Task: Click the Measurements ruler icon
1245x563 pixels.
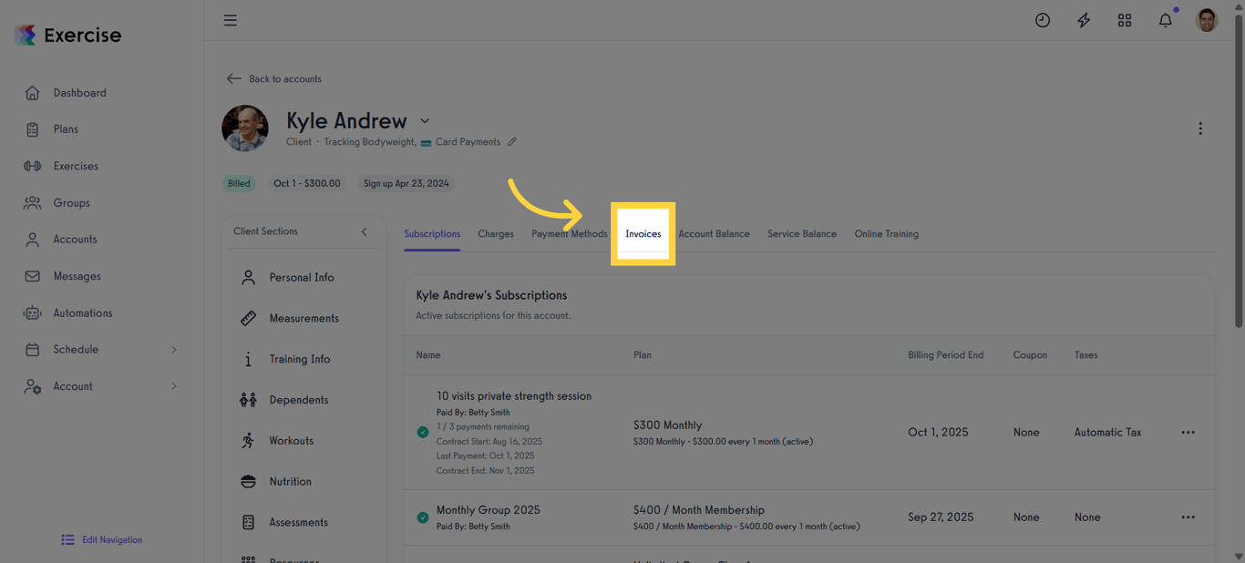Action: click(248, 318)
